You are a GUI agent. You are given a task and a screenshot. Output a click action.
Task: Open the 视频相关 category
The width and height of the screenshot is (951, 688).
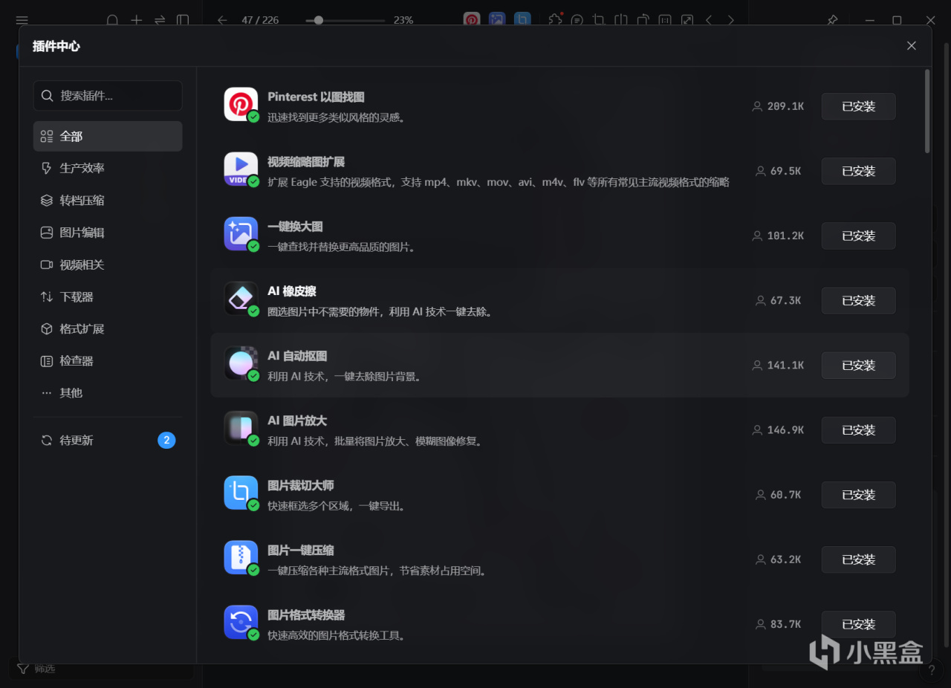coord(108,265)
